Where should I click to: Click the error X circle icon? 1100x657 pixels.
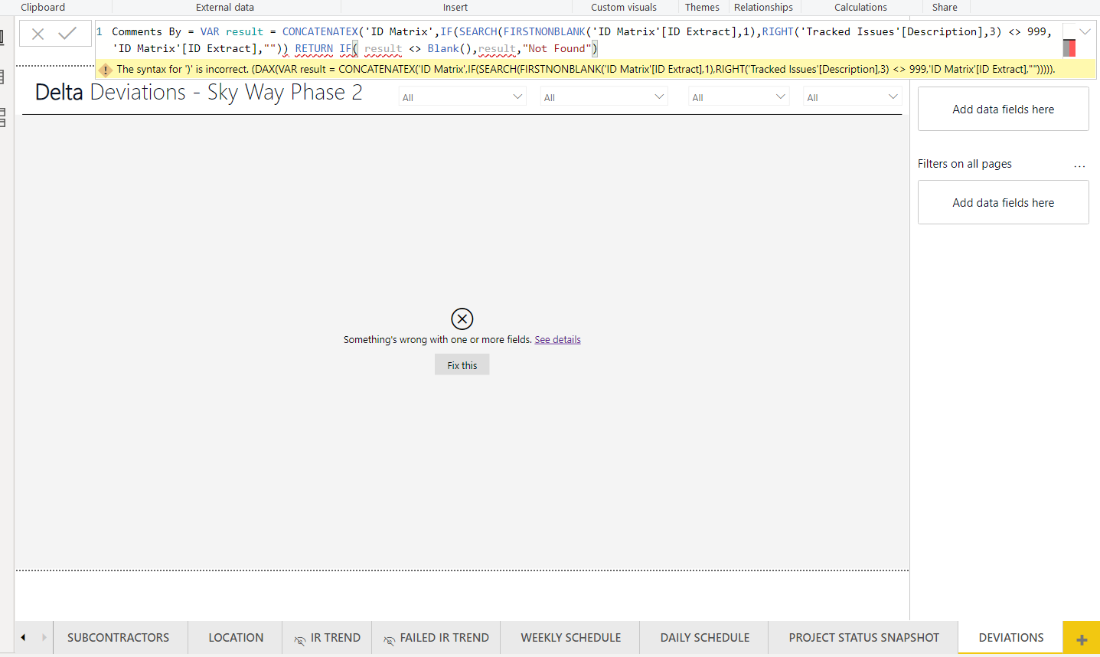(462, 319)
